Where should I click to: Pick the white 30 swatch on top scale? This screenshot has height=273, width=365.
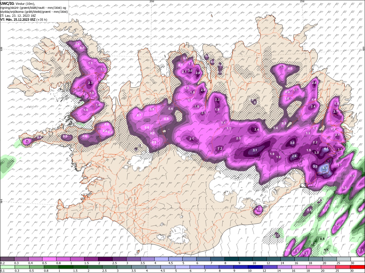click(358, 259)
